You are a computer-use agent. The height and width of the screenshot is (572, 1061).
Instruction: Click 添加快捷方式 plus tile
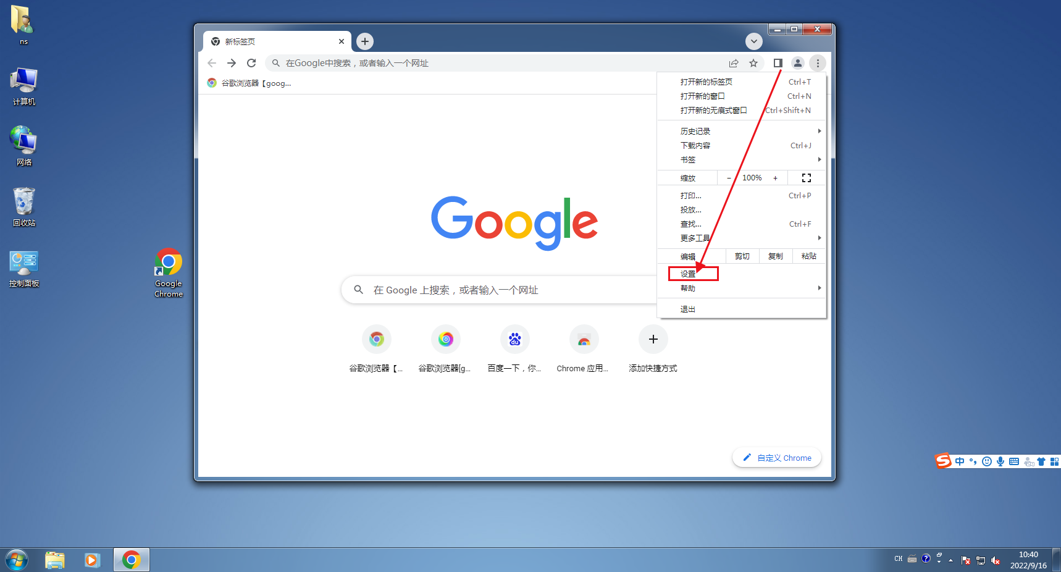click(653, 349)
